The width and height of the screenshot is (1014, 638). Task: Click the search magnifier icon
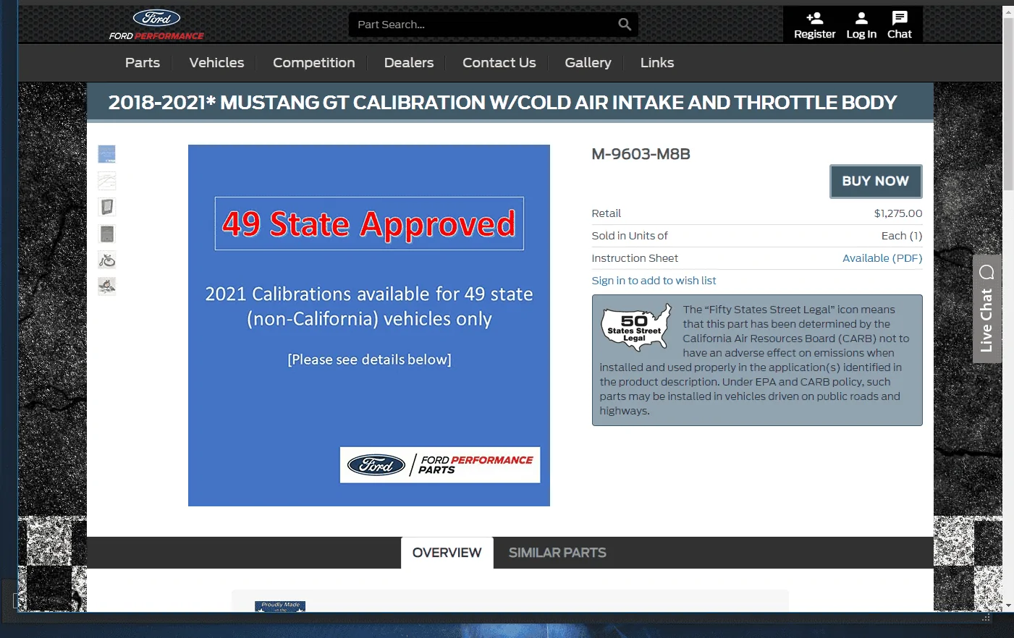coord(625,25)
